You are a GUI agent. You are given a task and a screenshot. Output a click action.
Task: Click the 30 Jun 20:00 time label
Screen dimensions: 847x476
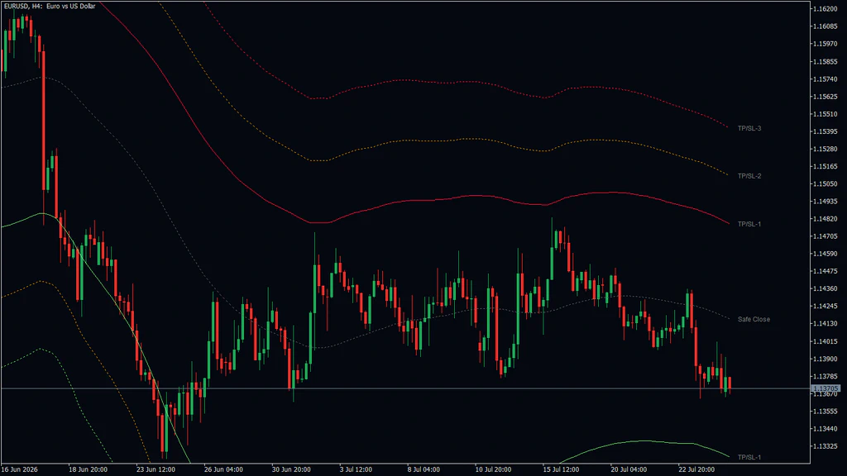point(291,469)
